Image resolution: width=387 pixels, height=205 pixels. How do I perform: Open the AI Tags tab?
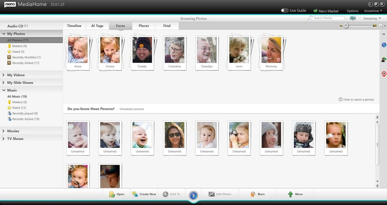(97, 26)
